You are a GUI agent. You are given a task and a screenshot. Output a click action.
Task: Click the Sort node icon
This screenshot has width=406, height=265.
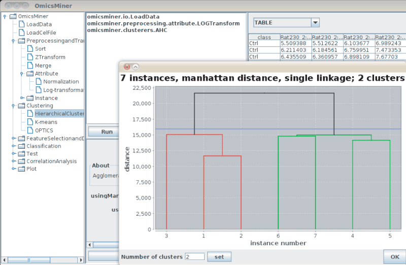pyautogui.click(x=30, y=49)
